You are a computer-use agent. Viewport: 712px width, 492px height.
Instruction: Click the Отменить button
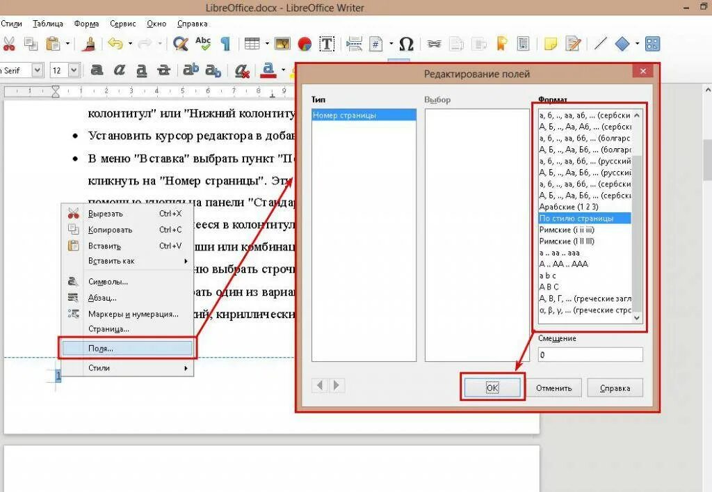click(554, 388)
